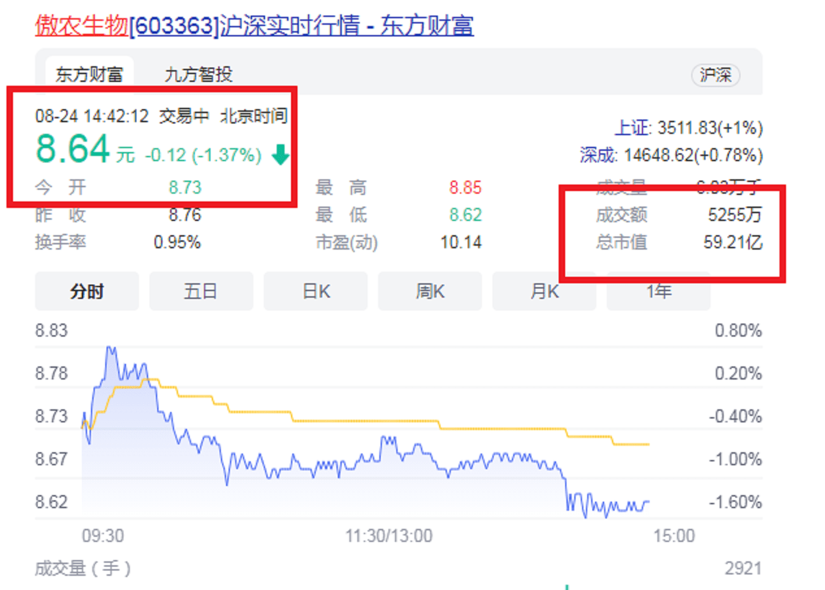825x590 pixels.
Task: Show the 月K chart
Action: coord(544,291)
